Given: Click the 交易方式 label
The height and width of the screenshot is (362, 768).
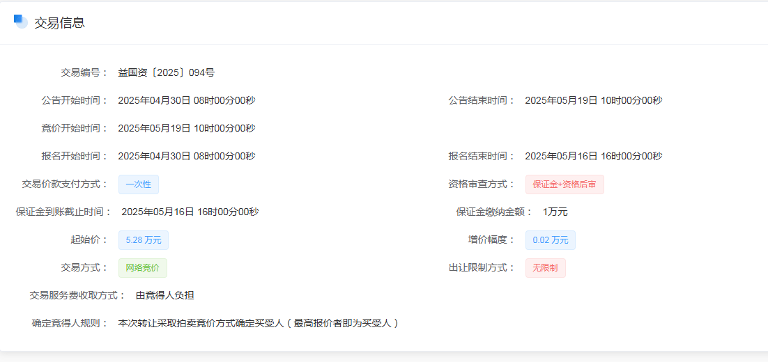Looking at the screenshot, I should coord(85,268).
